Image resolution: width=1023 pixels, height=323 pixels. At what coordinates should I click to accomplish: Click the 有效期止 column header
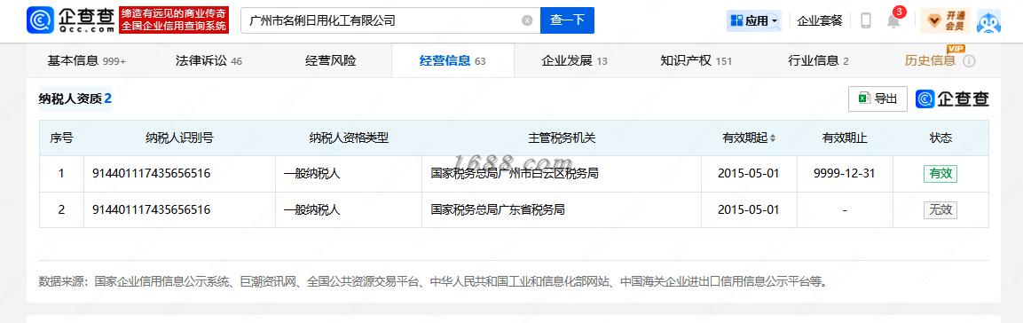click(x=845, y=138)
